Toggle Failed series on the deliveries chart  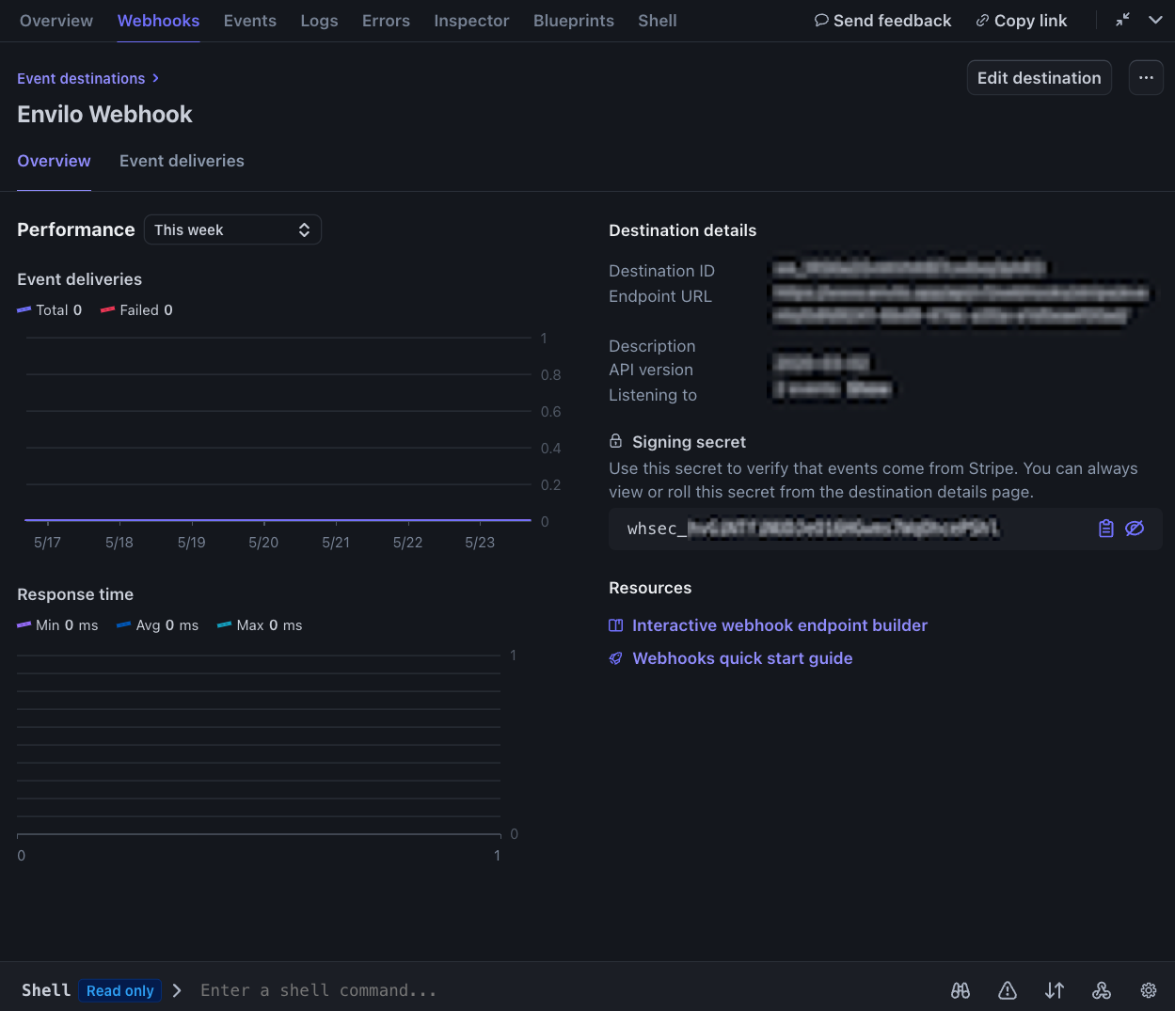coord(136,309)
